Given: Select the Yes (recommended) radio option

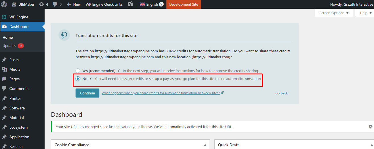Looking at the screenshot, I should click(78, 71).
